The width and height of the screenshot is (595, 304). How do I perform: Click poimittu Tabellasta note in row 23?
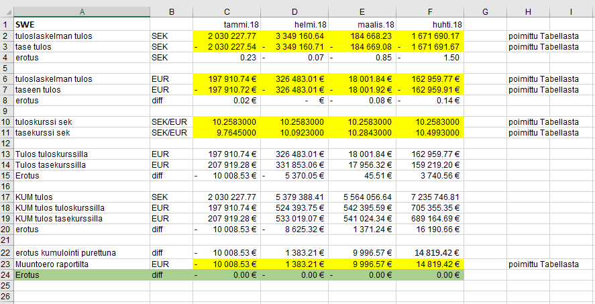(x=543, y=264)
